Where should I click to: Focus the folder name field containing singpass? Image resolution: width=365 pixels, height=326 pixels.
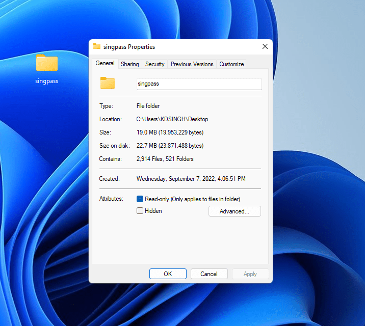(x=199, y=84)
